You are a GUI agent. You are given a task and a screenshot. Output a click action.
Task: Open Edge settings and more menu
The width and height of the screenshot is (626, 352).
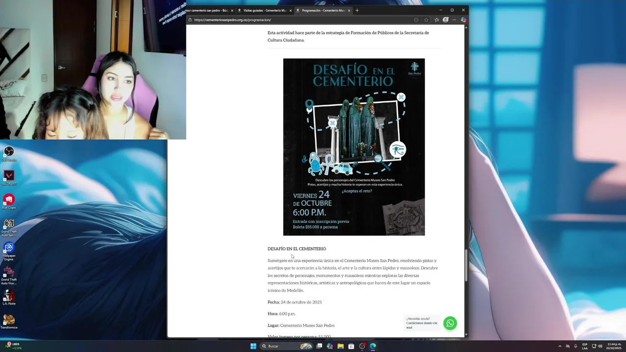[x=454, y=20]
